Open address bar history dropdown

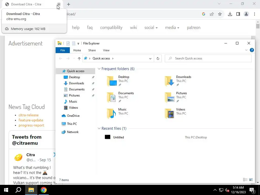pyautogui.click(x=150, y=58)
